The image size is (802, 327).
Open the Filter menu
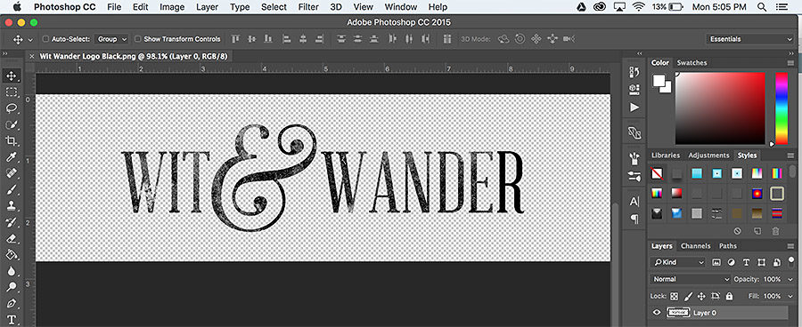tap(308, 7)
